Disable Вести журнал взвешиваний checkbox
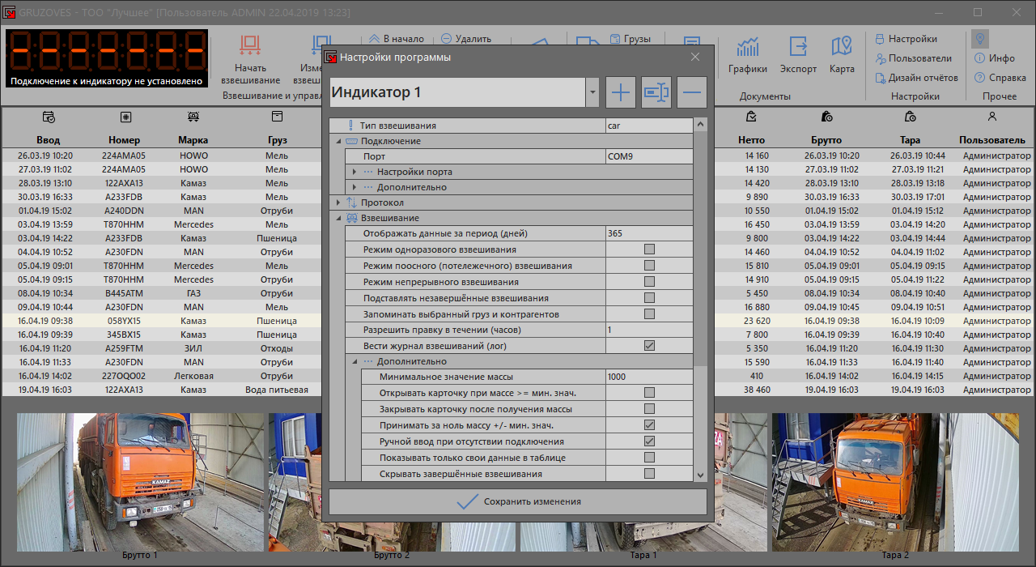The image size is (1036, 567). 649,346
